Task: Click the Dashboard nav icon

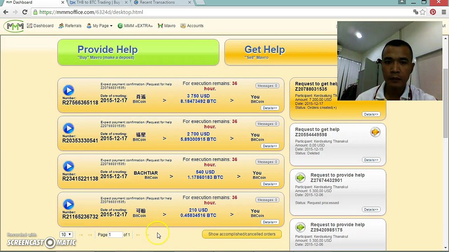Action: click(x=29, y=26)
